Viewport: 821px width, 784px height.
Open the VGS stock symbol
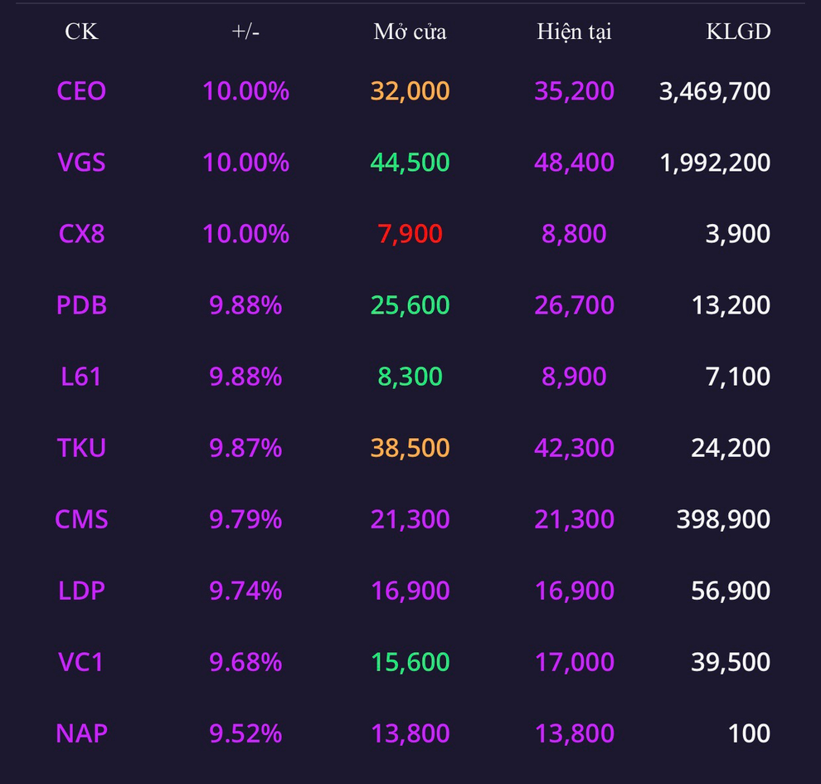[x=81, y=163]
